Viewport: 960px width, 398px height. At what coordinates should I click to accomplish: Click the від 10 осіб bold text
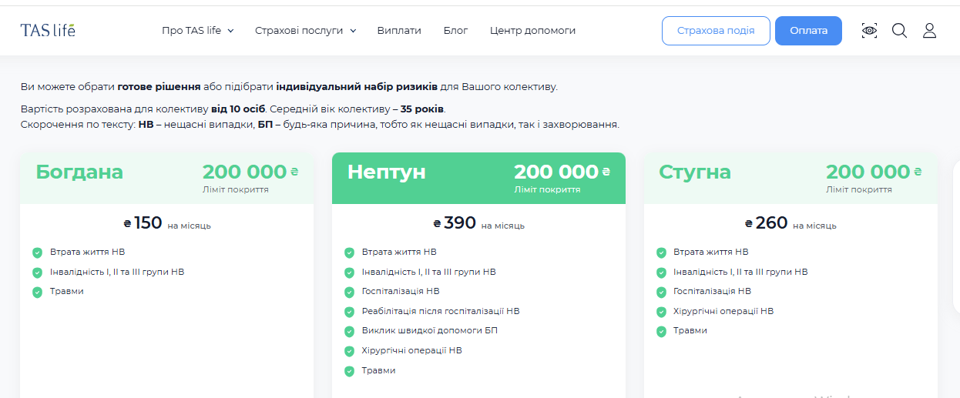click(x=238, y=109)
